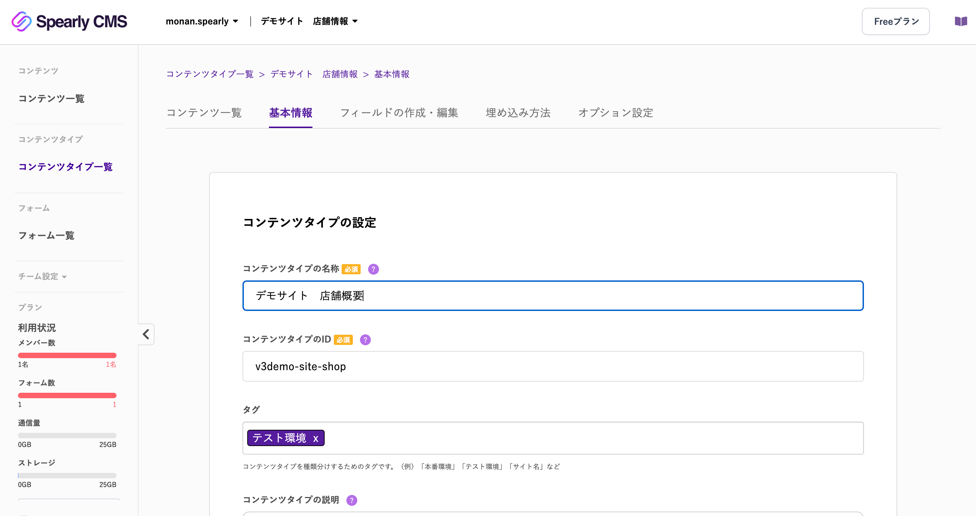Click the help icon beside コンテンツタイプのID
The height and width of the screenshot is (516, 976).
tap(365, 340)
